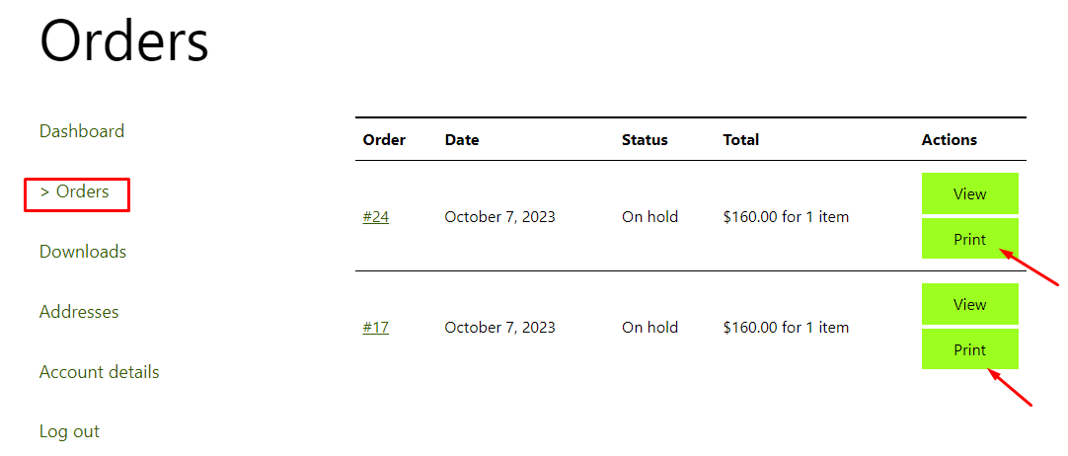Open order #17 link
1068x456 pixels.
376,328
